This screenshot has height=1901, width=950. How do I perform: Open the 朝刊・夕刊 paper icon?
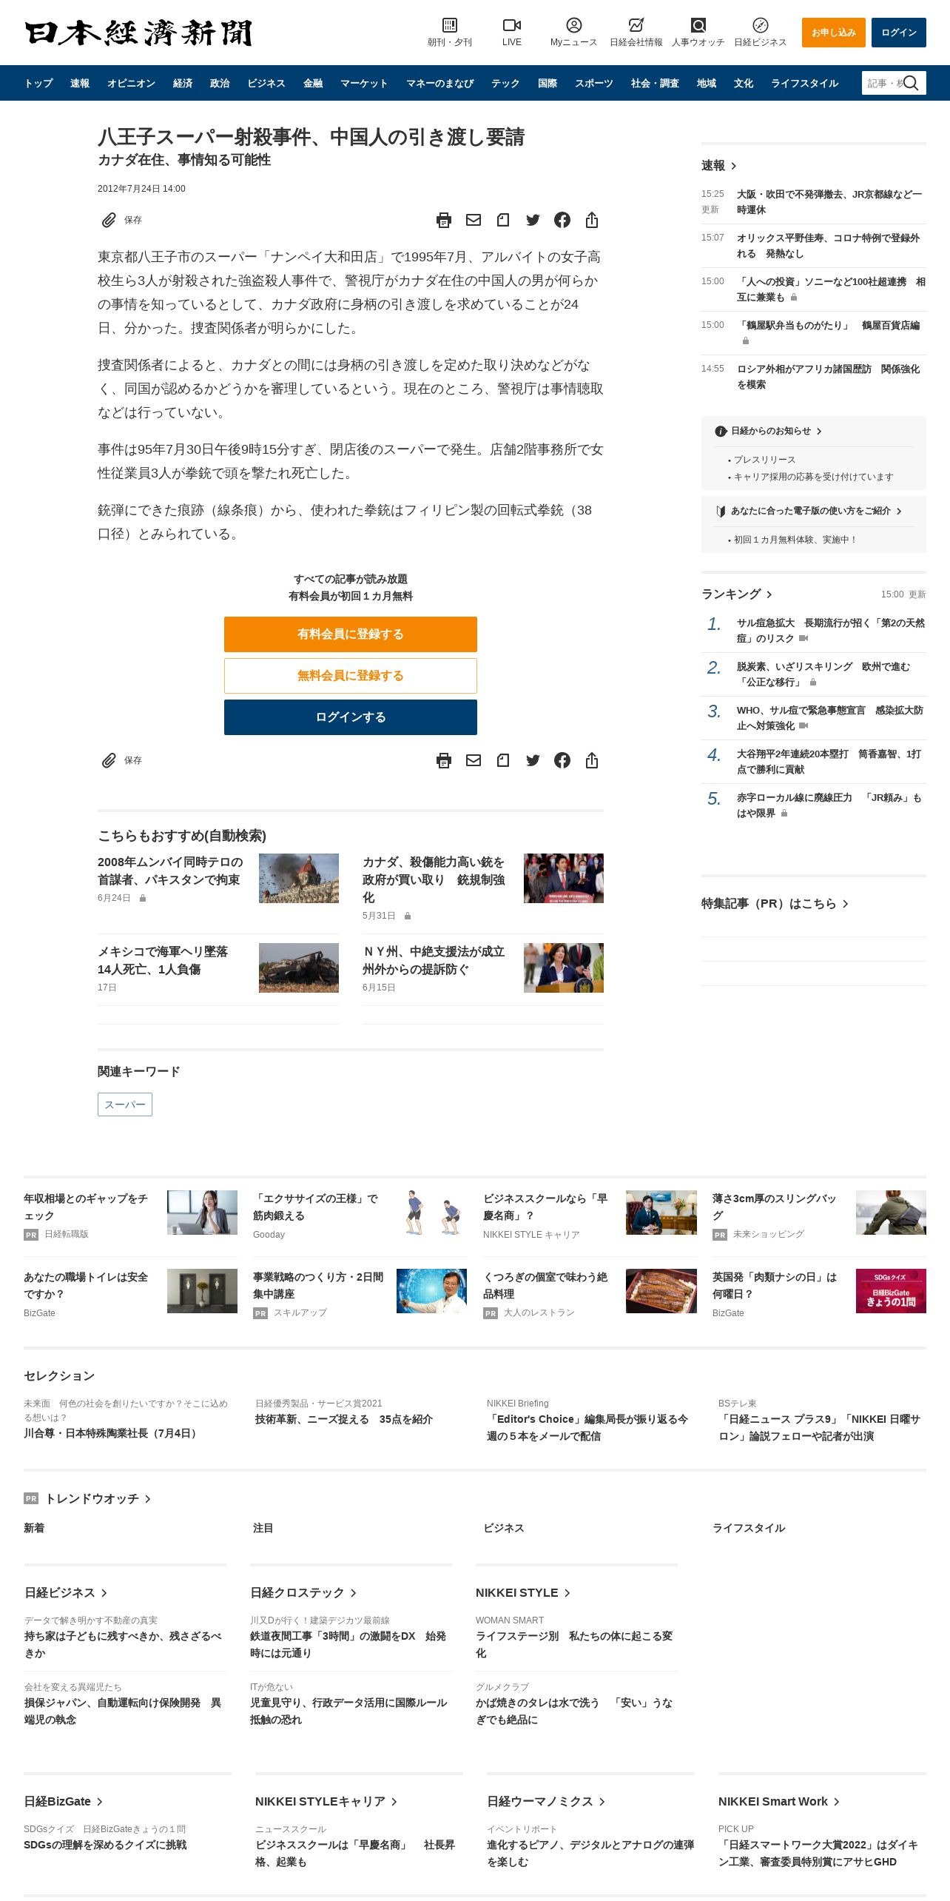pos(449,25)
